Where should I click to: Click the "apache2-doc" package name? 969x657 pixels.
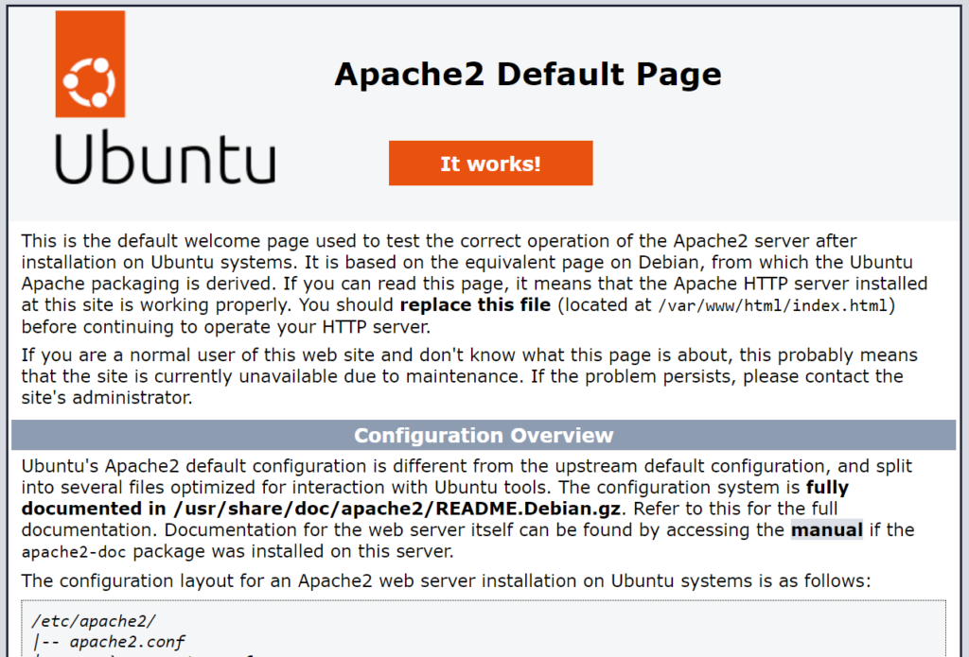pyautogui.click(x=81, y=551)
